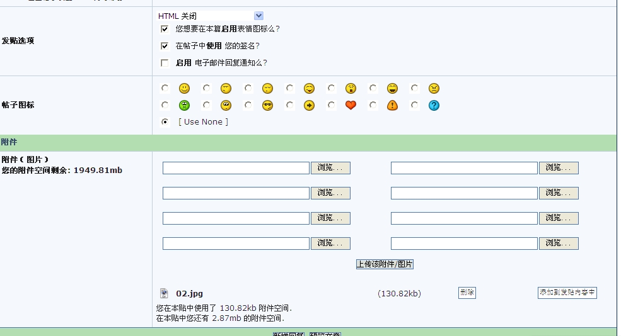The width and height of the screenshot is (621, 336).
Task: Uncheck the 启用表情图标 checkbox
Action: [x=165, y=29]
